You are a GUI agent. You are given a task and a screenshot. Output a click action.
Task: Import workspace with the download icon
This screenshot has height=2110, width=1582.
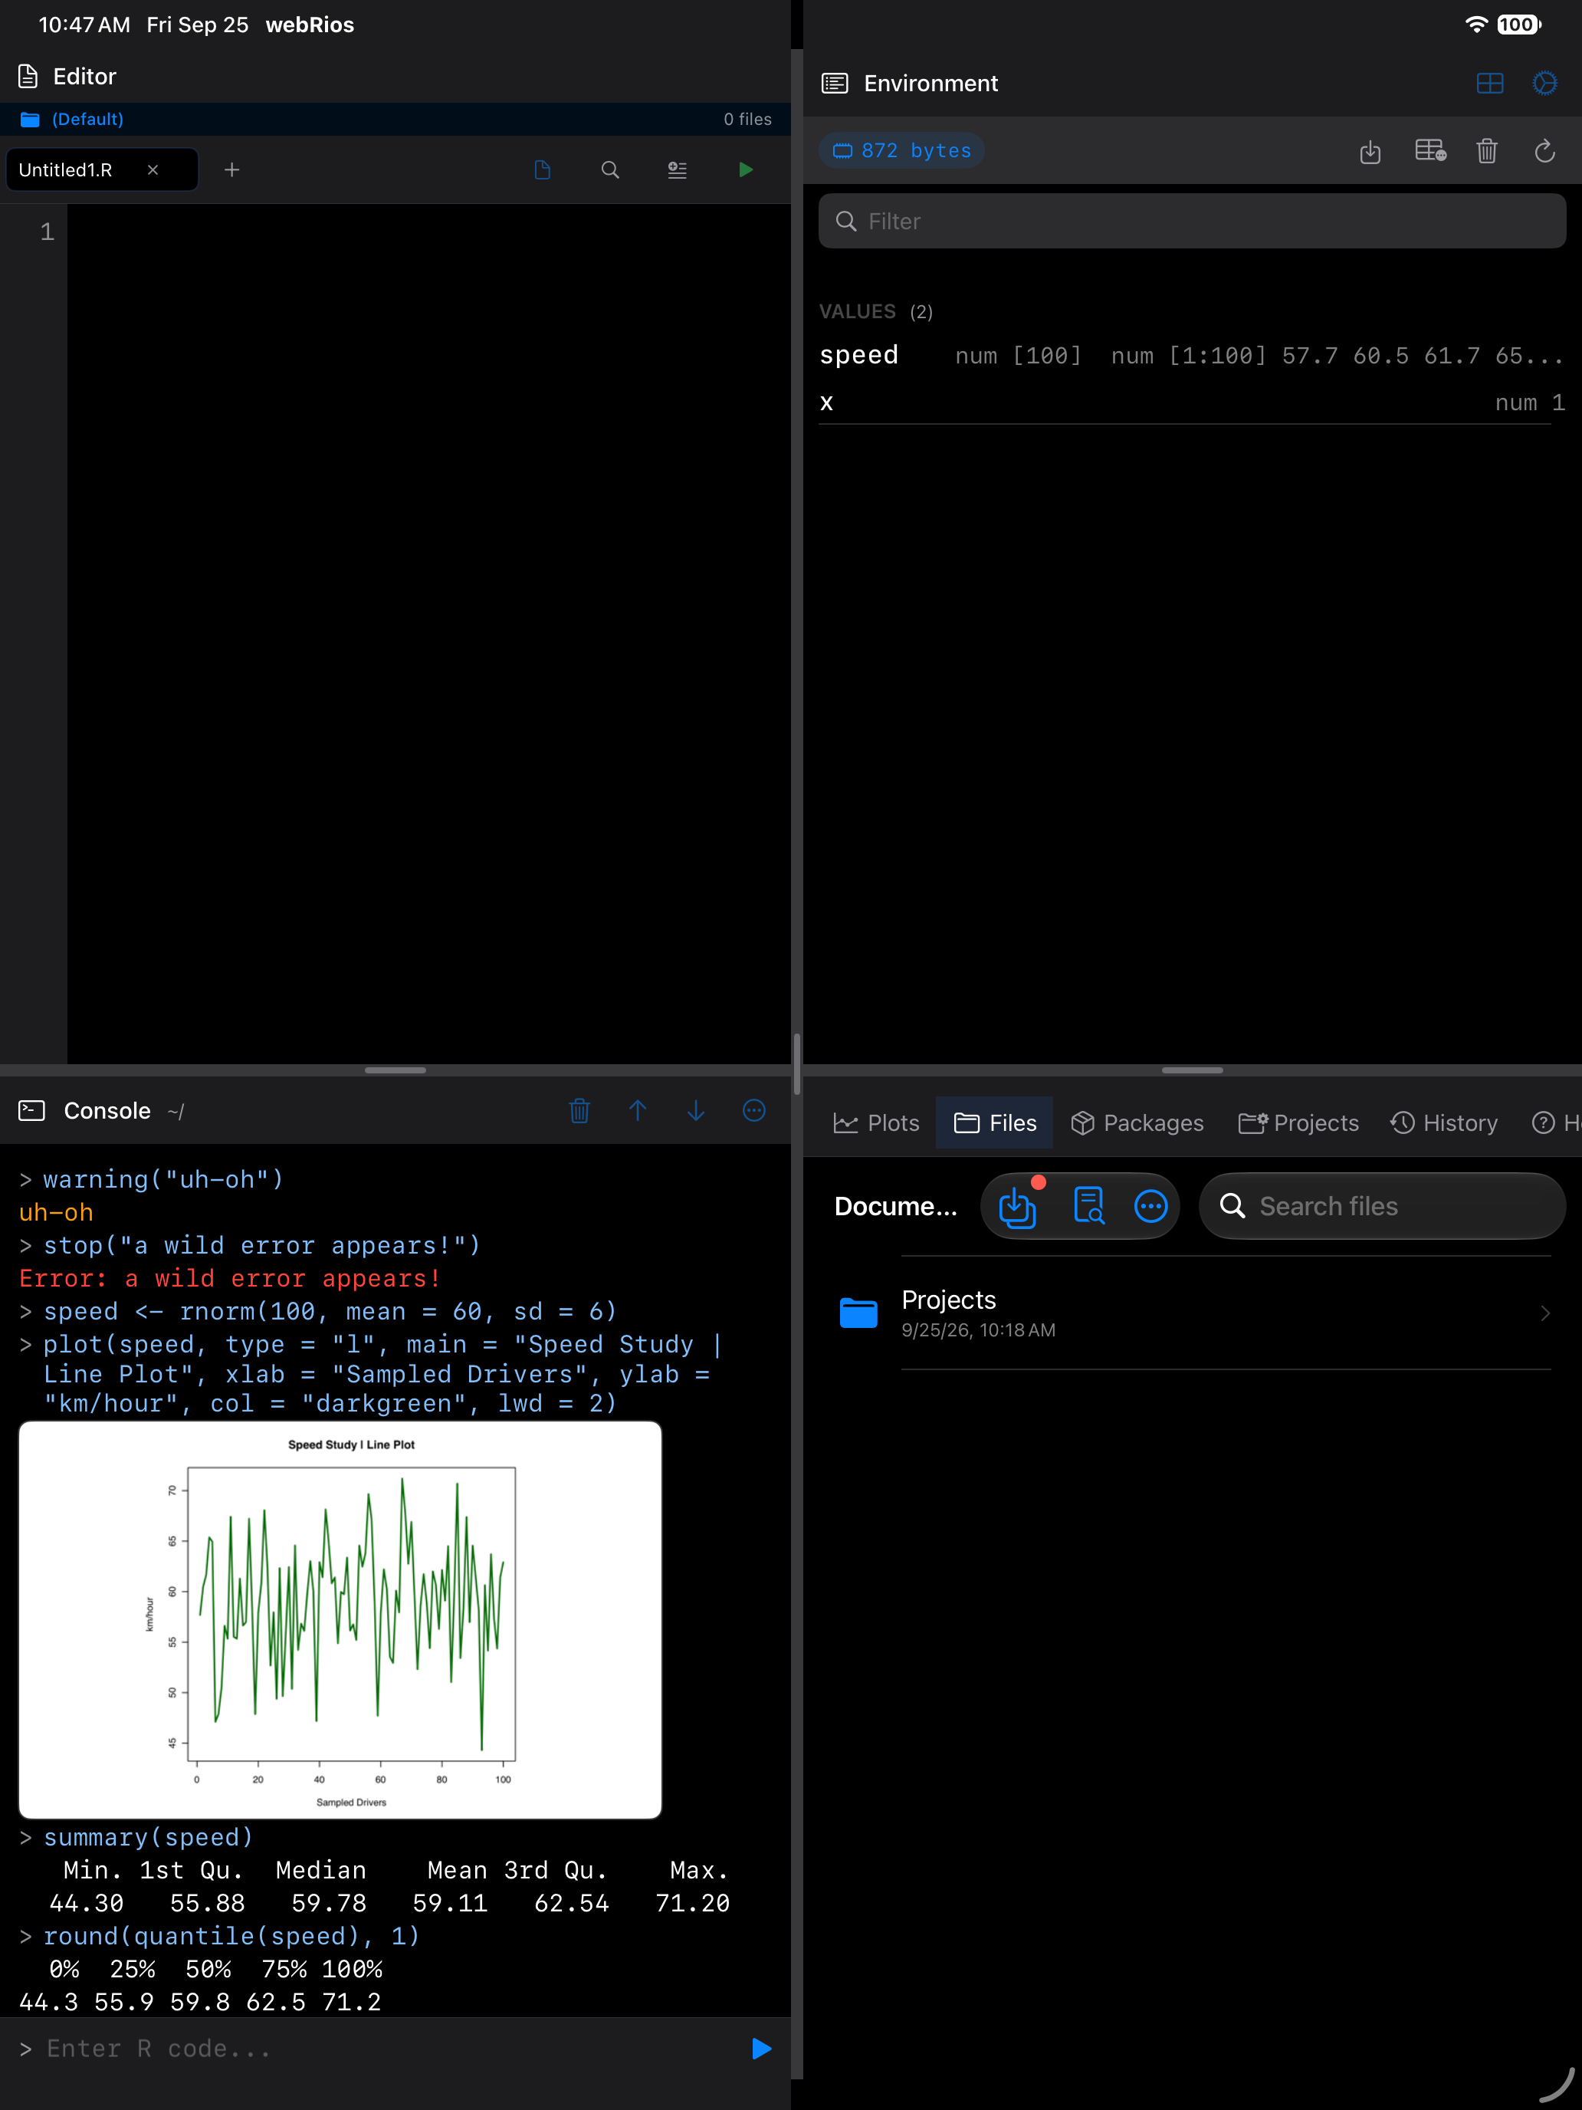coord(1370,151)
